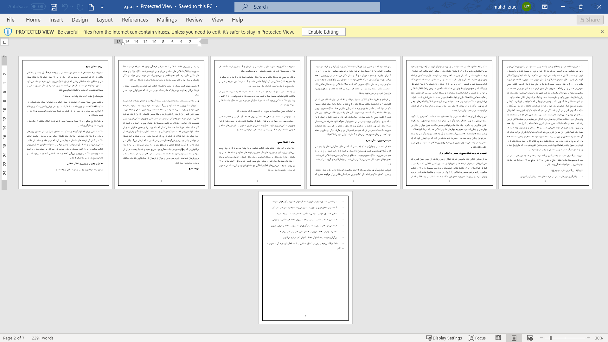
Task: Open the References tab
Action: tap(135, 20)
